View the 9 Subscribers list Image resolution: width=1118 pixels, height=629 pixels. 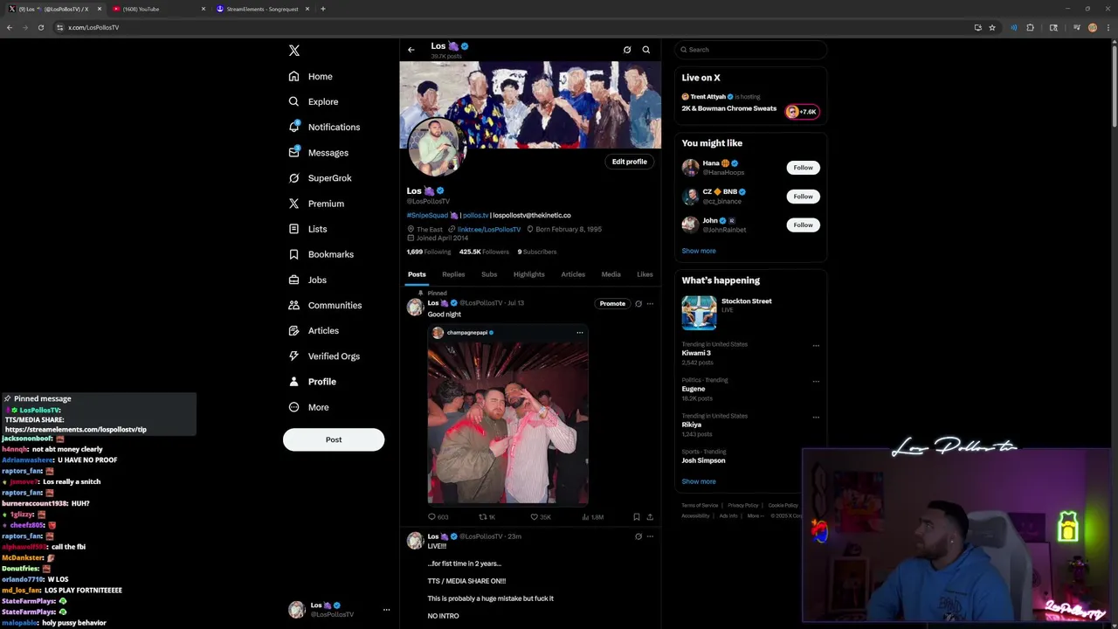click(x=537, y=252)
